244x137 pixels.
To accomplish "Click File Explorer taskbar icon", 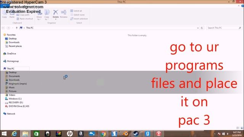I will click(x=25, y=134).
